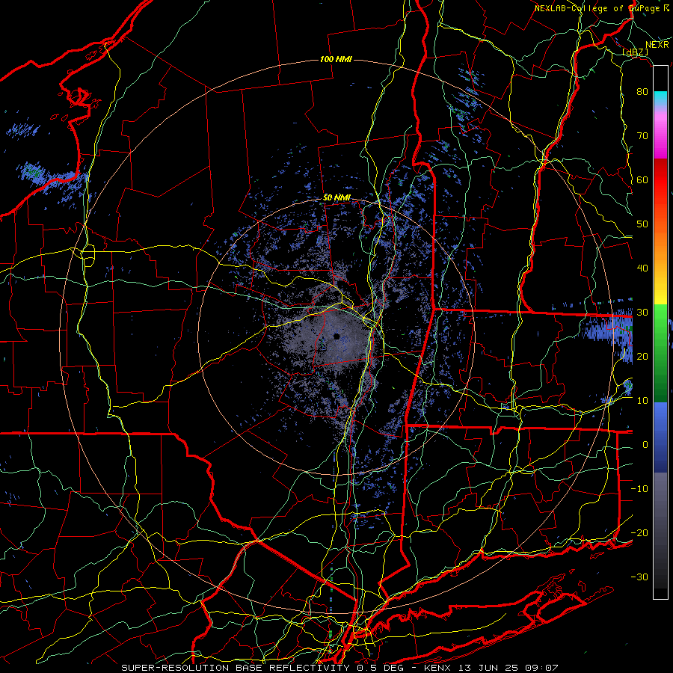Click the 0 dBZ scale value

(645, 445)
